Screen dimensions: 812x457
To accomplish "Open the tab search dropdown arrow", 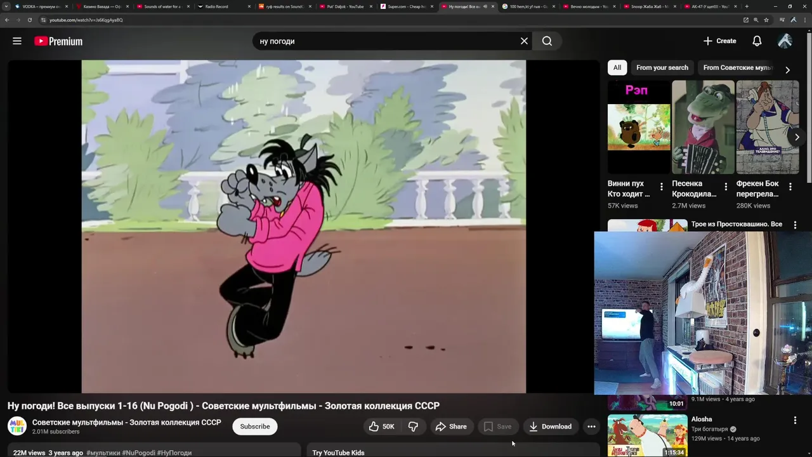I will (x=7, y=6).
